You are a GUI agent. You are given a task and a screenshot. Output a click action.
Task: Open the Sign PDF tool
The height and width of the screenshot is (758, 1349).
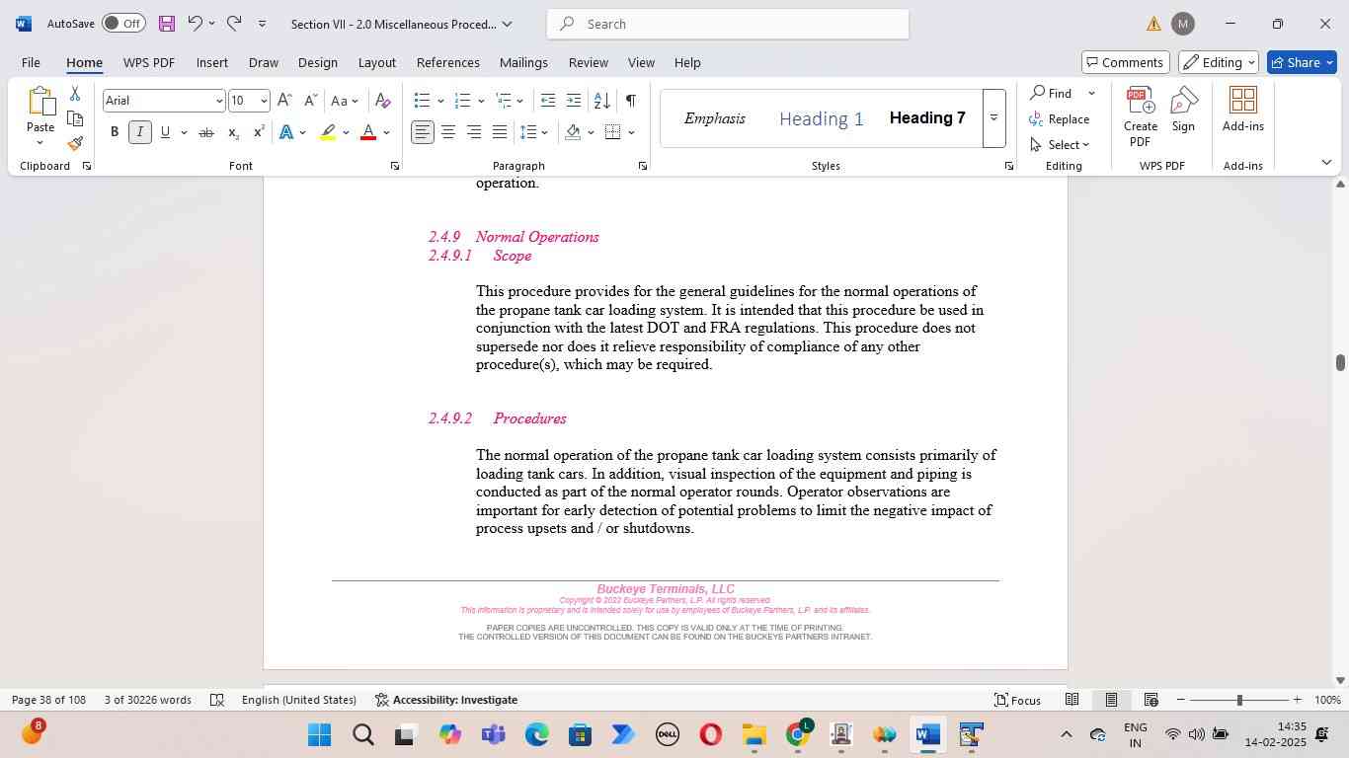pos(1183,109)
